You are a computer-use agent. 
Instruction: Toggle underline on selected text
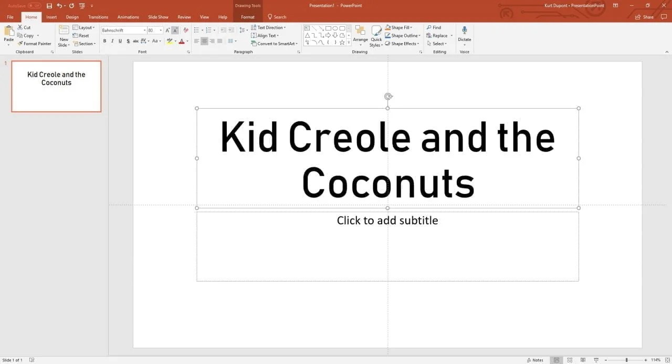[x=120, y=41]
